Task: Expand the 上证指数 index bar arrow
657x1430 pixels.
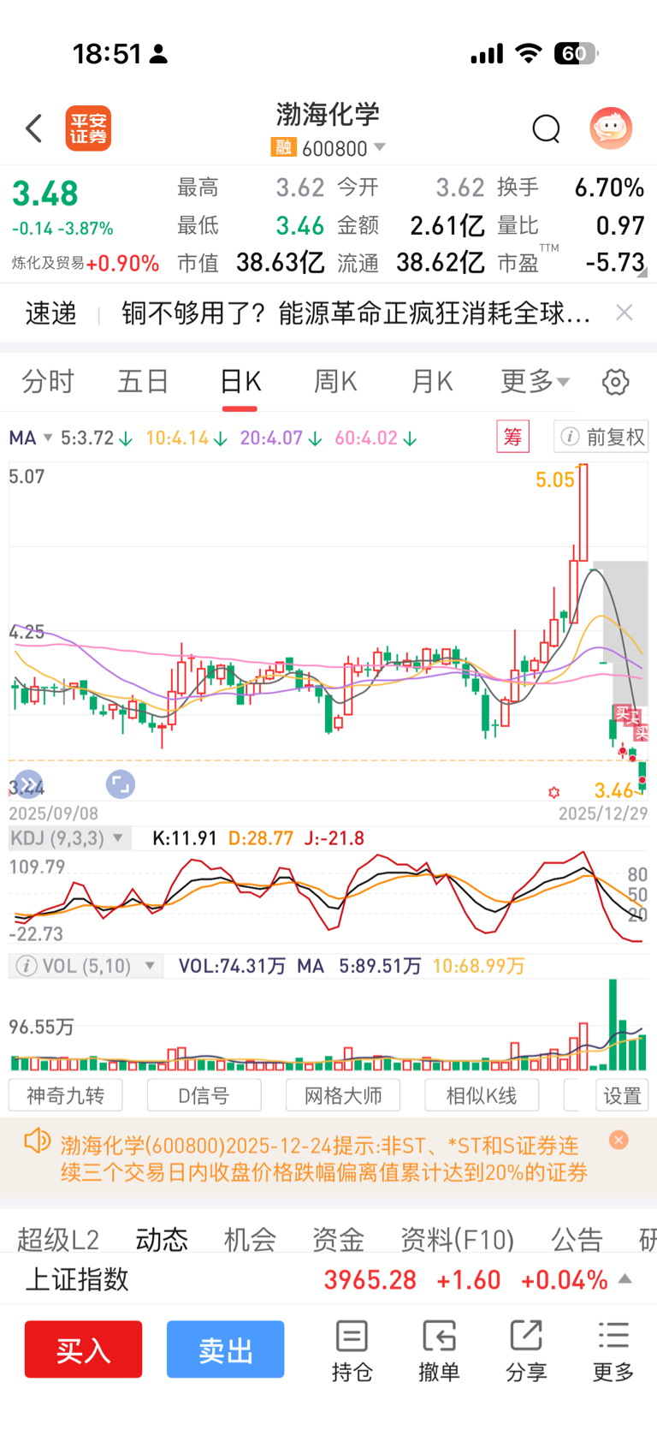Action: pyautogui.click(x=625, y=1279)
